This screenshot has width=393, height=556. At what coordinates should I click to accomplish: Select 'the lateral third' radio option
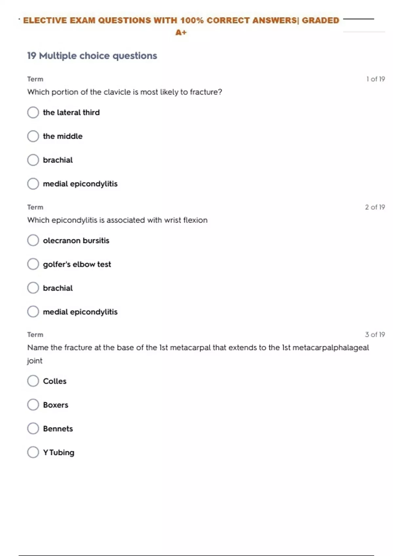point(33,113)
